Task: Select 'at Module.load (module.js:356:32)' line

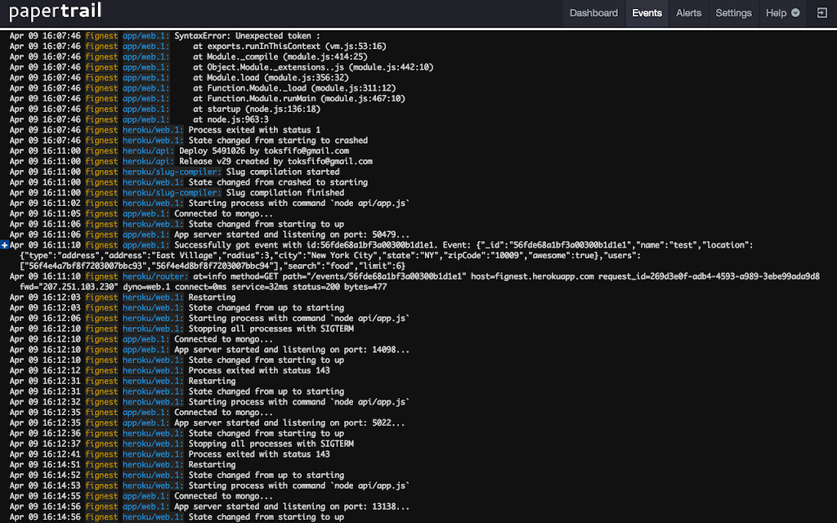Action: coord(271,78)
